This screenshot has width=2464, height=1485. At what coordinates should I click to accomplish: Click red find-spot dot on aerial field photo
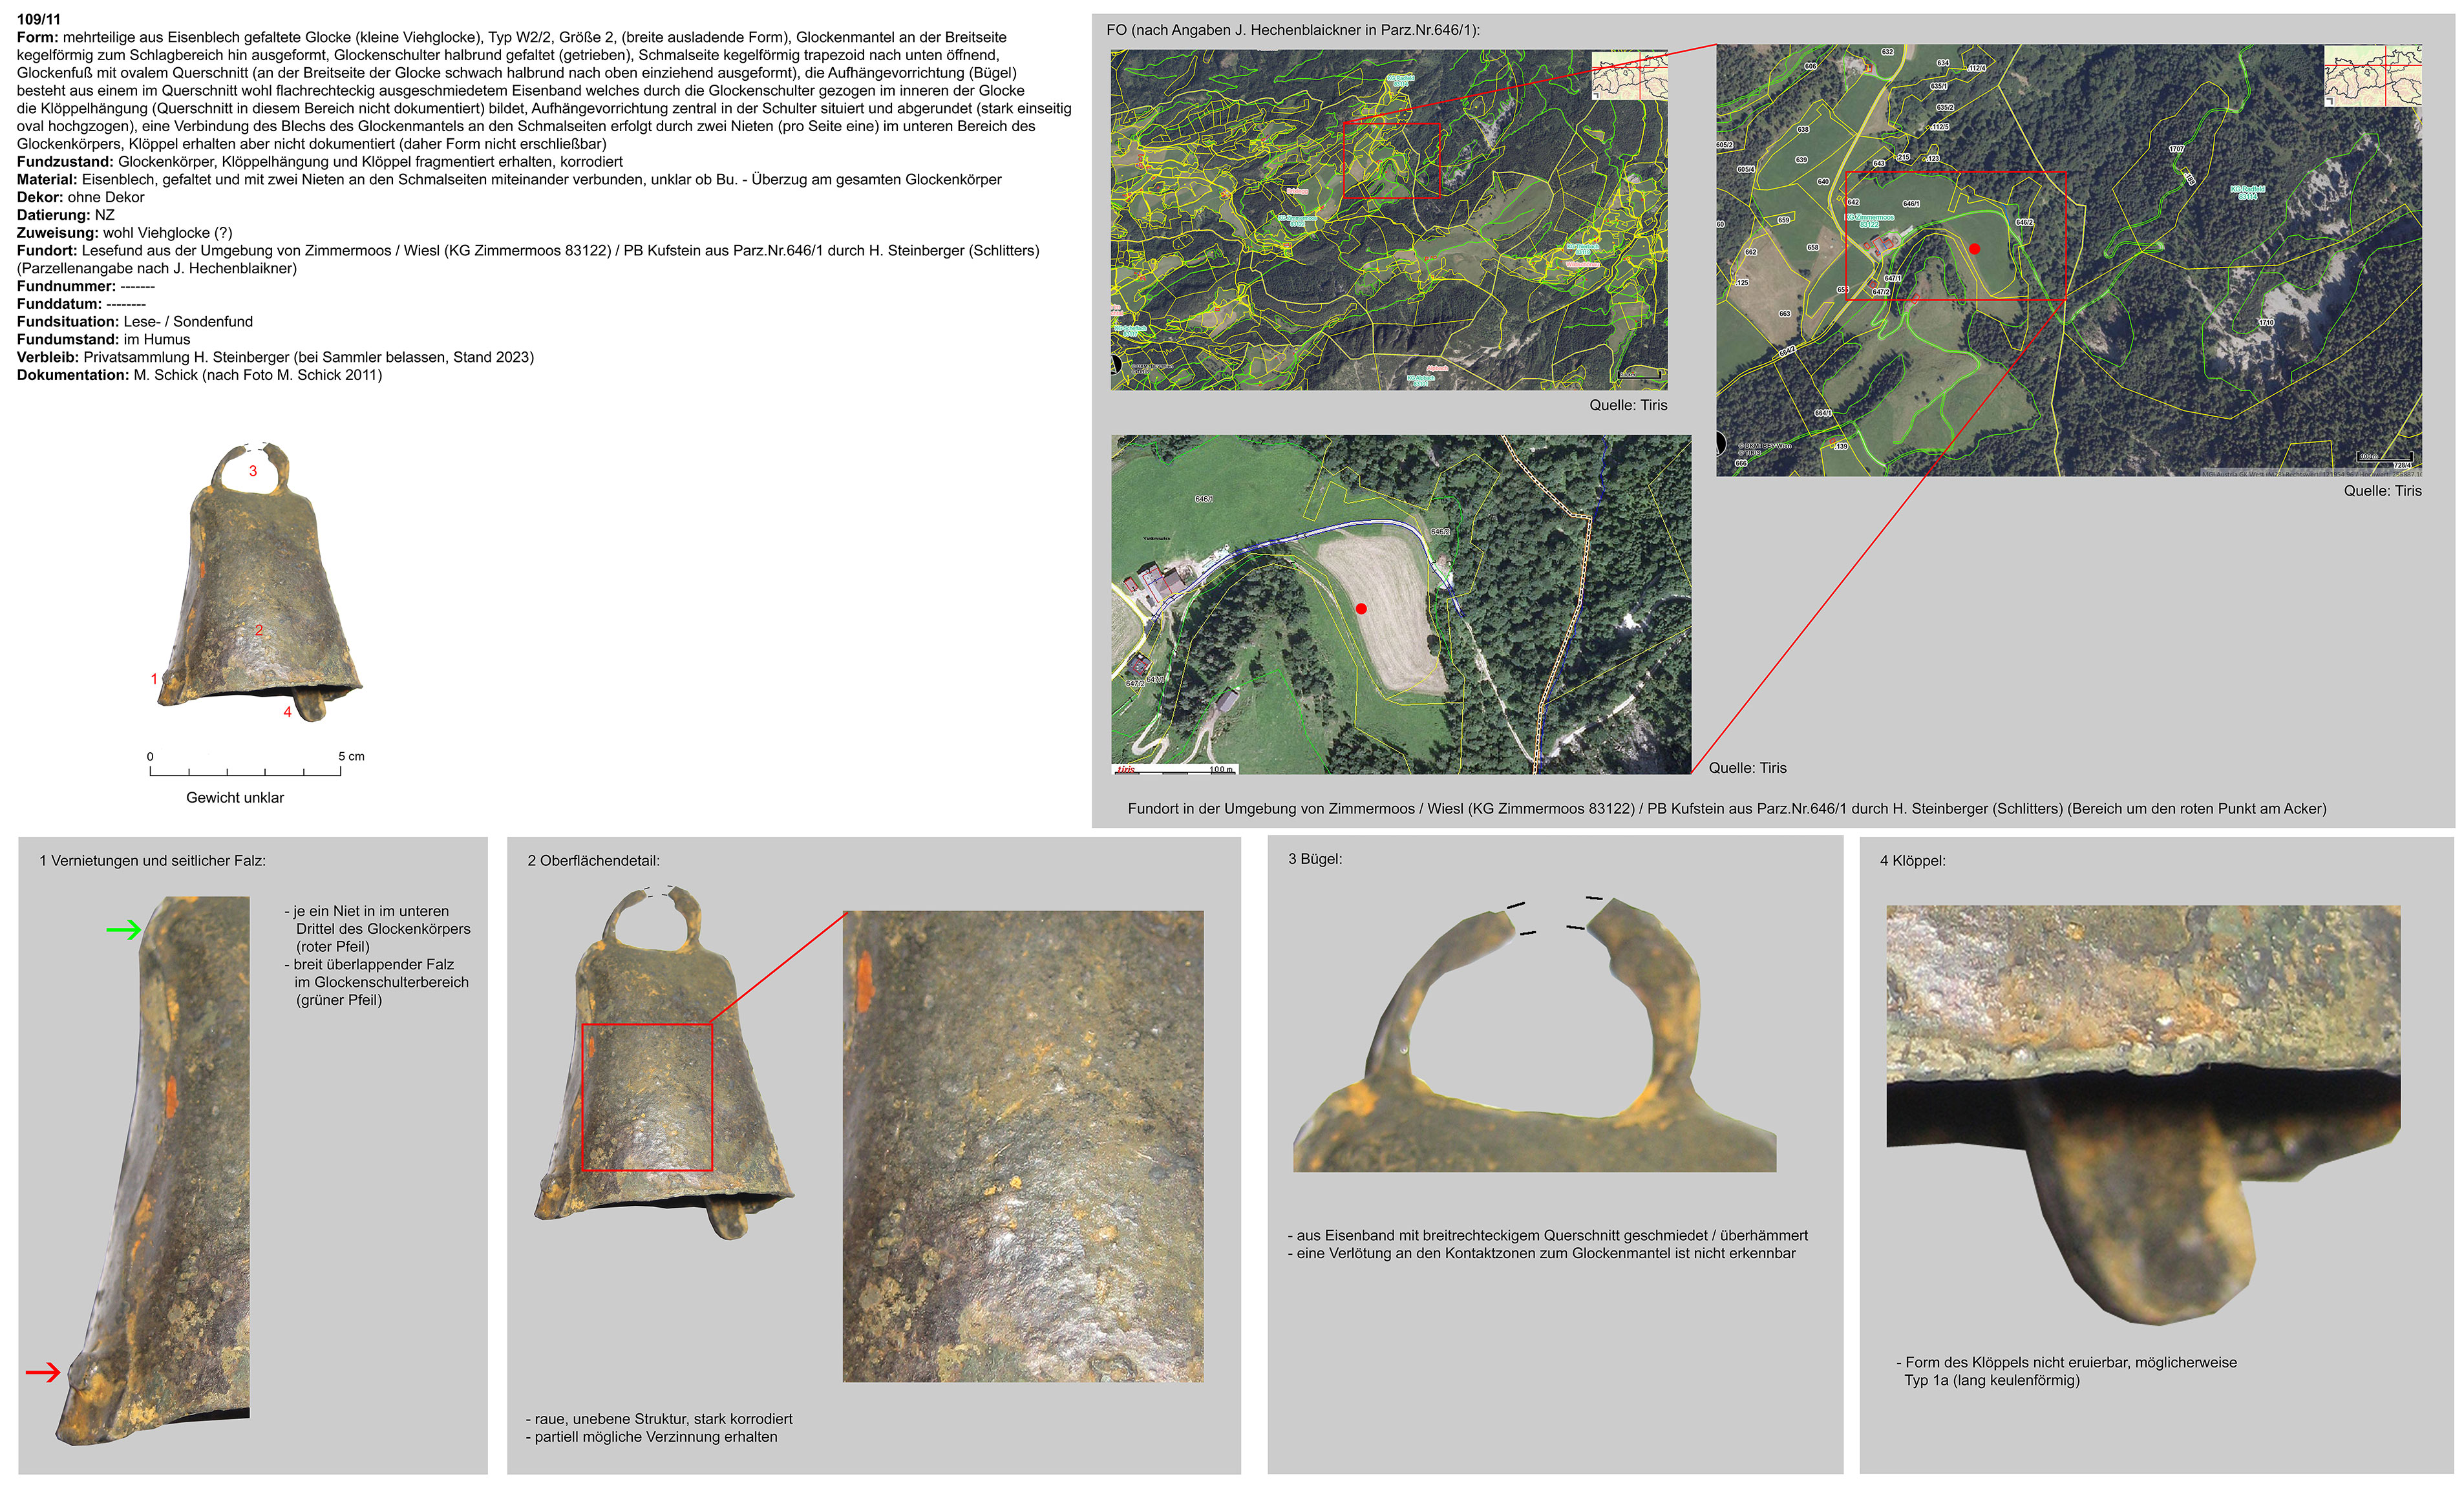pyautogui.click(x=1361, y=608)
